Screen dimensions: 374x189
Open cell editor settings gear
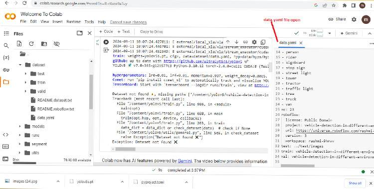pos(254,42)
